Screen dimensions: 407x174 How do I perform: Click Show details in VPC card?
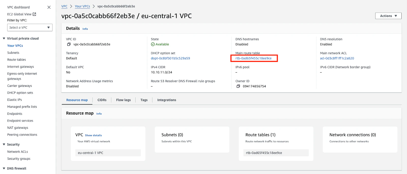[x=93, y=135]
